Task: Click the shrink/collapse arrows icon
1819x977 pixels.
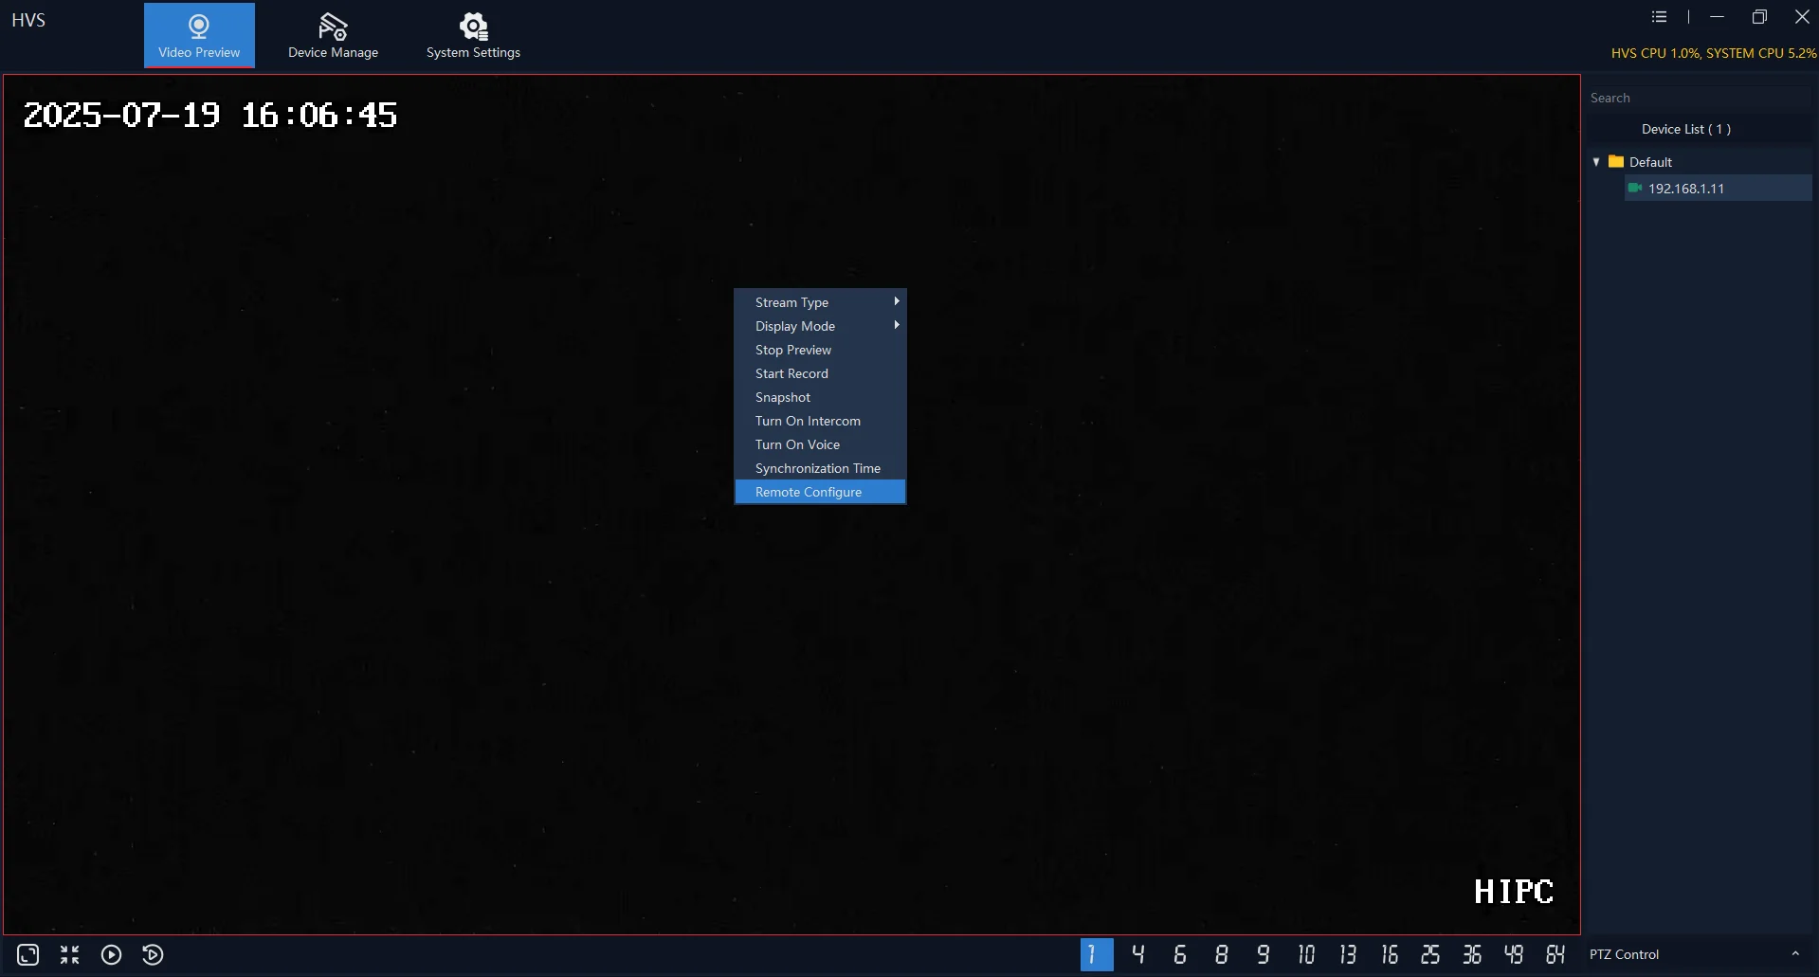Action: [x=70, y=954]
